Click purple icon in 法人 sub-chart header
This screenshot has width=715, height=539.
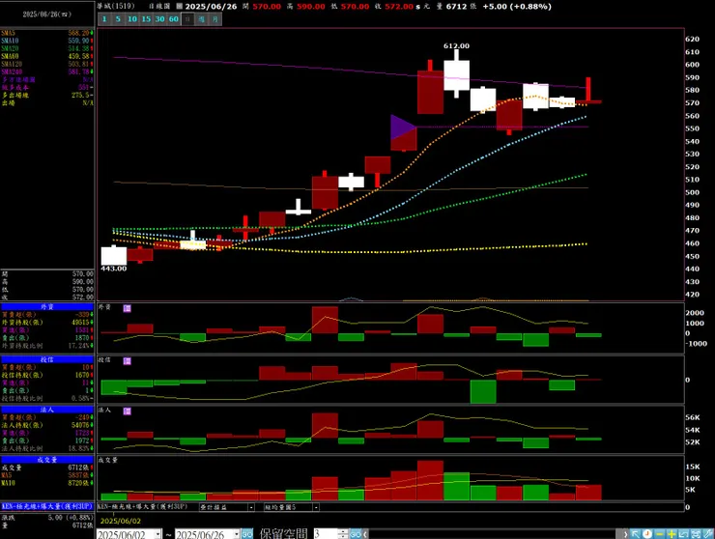pyautogui.click(x=128, y=411)
